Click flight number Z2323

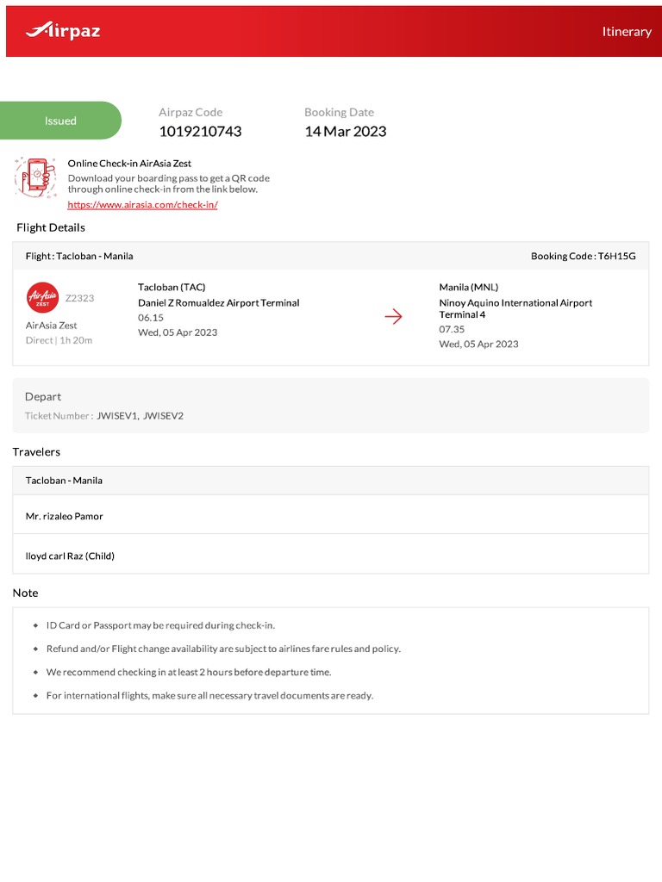tap(79, 298)
